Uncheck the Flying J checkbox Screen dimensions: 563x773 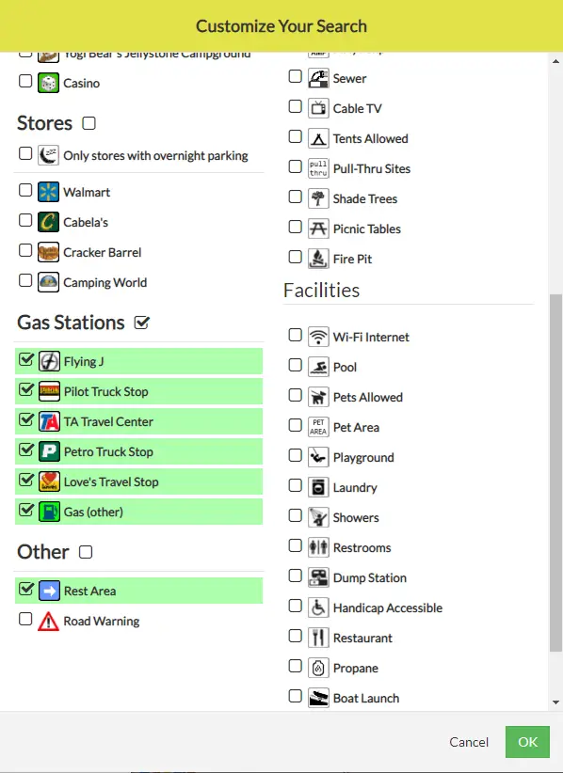pyautogui.click(x=26, y=359)
